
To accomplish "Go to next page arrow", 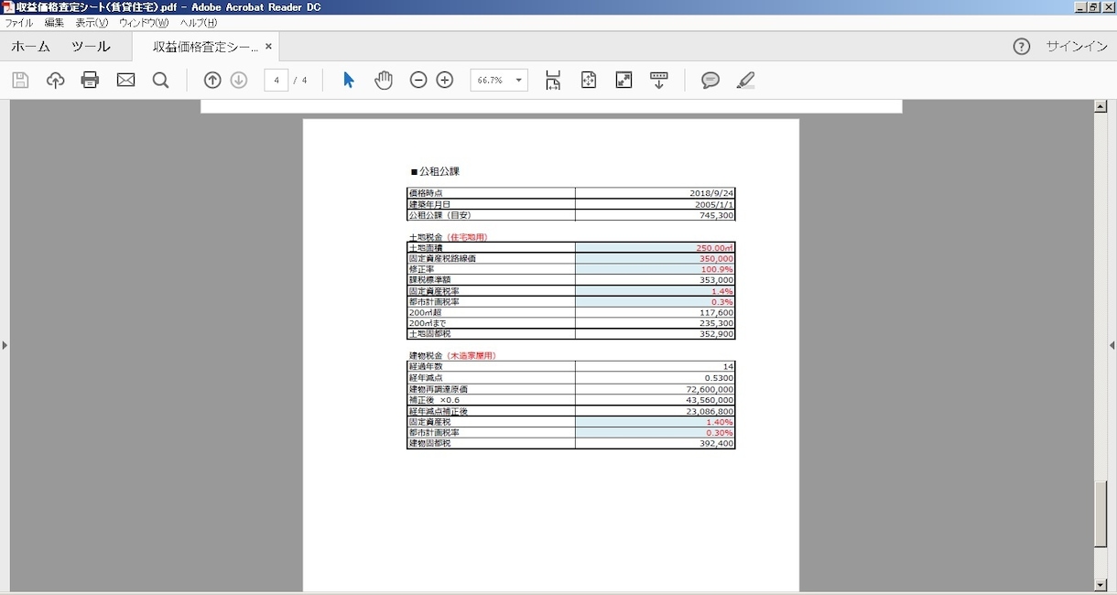I will [239, 81].
